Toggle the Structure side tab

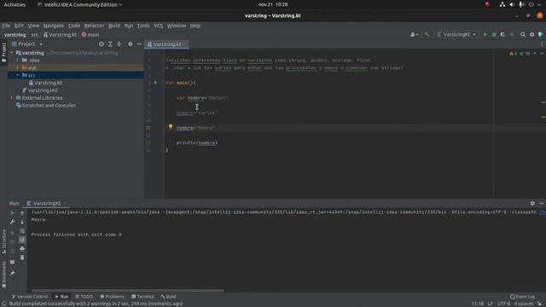pyautogui.click(x=3, y=241)
